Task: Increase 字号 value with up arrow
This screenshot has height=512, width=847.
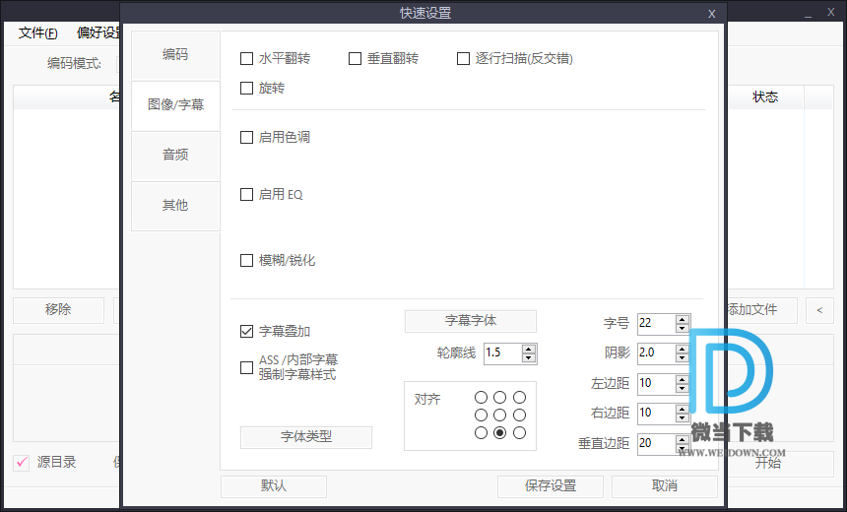Action: pyautogui.click(x=682, y=320)
